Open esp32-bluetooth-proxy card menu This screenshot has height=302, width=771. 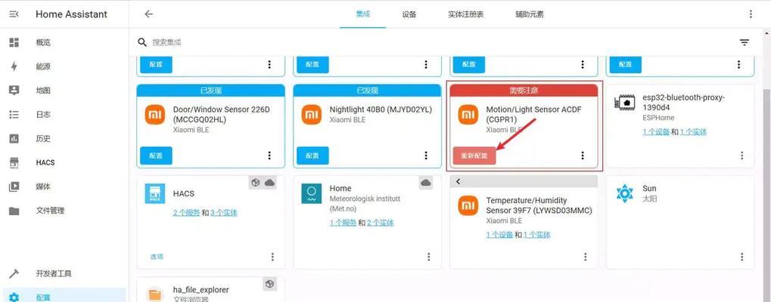(x=742, y=156)
